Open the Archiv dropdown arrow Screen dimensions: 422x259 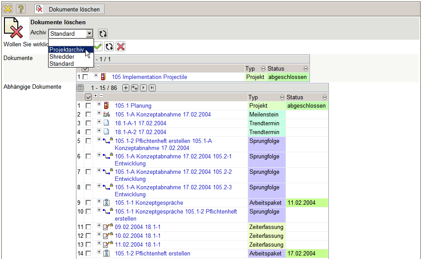(90, 34)
